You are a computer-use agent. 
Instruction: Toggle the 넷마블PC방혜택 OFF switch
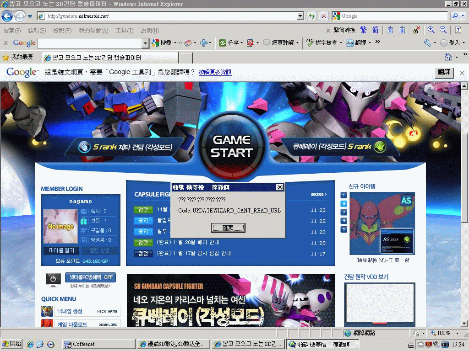click(x=90, y=277)
